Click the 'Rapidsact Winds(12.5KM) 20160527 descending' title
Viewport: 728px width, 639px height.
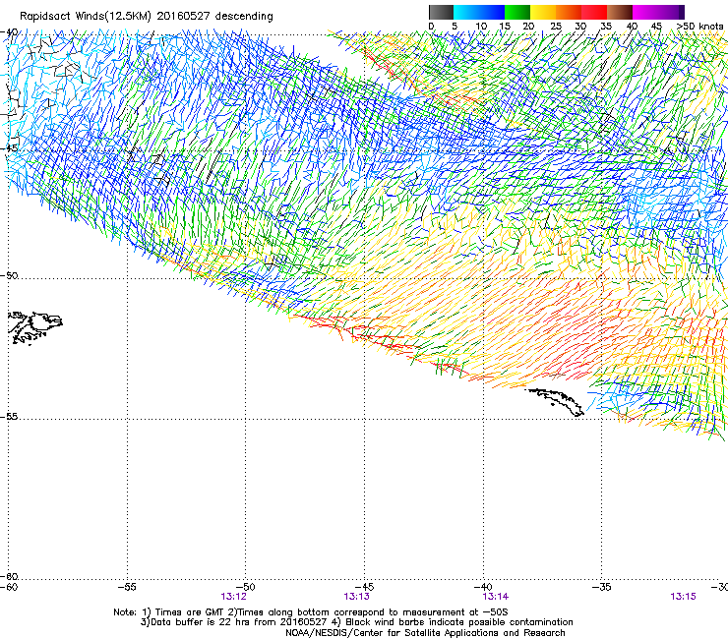click(147, 17)
